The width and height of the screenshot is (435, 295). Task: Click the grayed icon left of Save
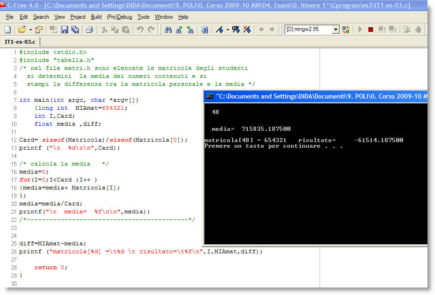coord(53,30)
